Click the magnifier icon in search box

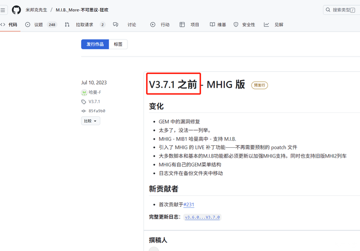click(x=328, y=10)
